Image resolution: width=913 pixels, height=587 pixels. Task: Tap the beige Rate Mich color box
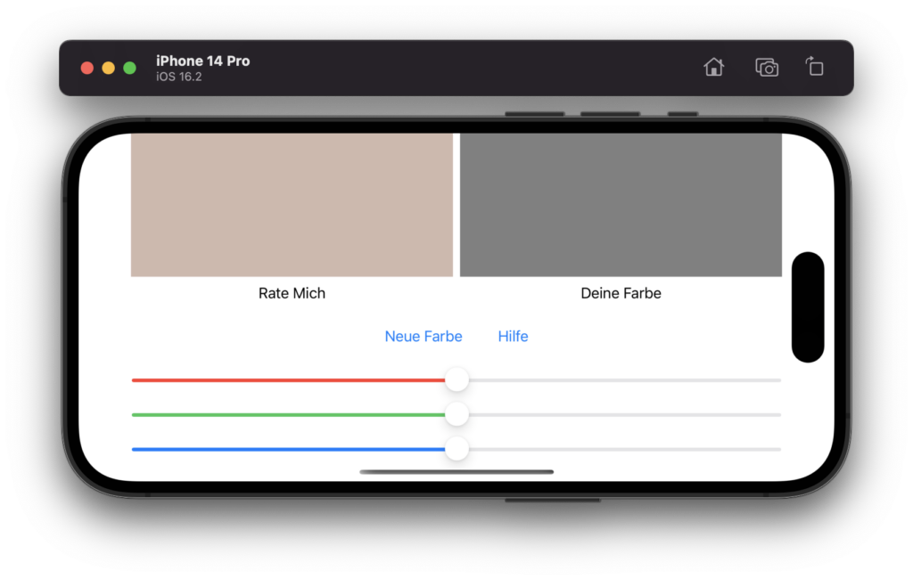pos(292,205)
